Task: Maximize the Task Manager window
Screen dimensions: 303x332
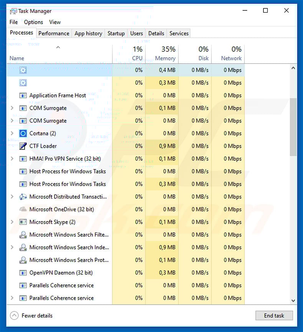Action: point(265,10)
